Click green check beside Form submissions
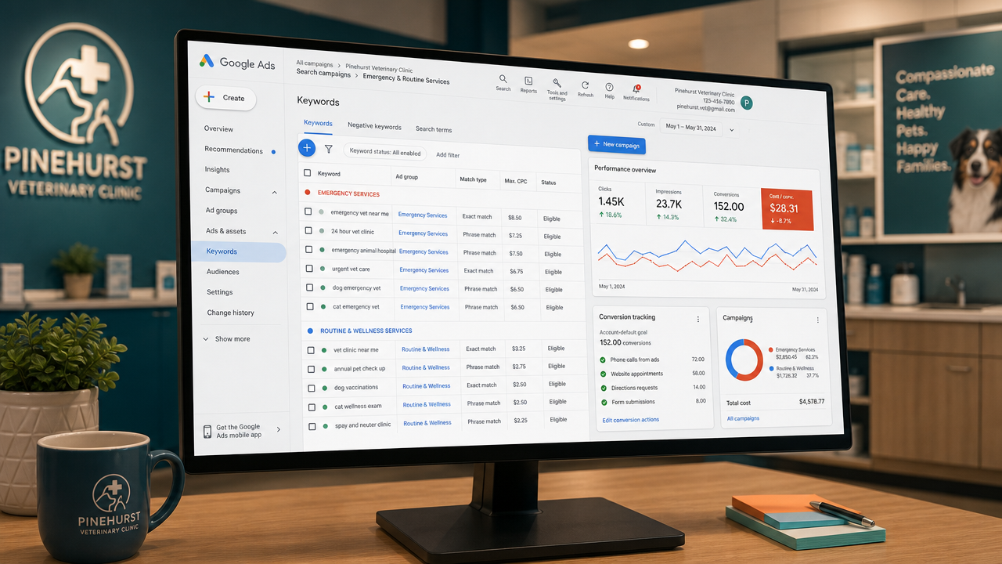This screenshot has width=1002, height=564. tap(603, 402)
